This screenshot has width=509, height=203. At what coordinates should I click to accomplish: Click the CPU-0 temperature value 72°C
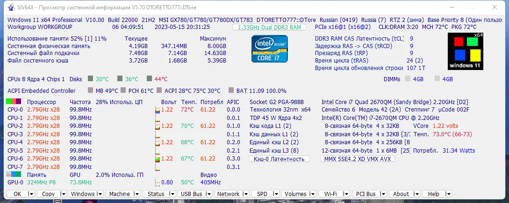click(187, 110)
